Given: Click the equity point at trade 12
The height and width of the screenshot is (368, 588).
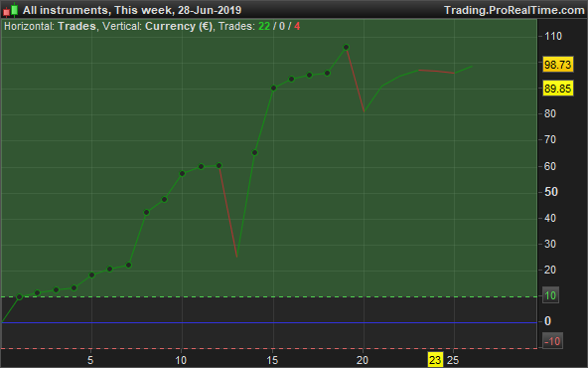Looking at the screenshot, I should pos(219,165).
